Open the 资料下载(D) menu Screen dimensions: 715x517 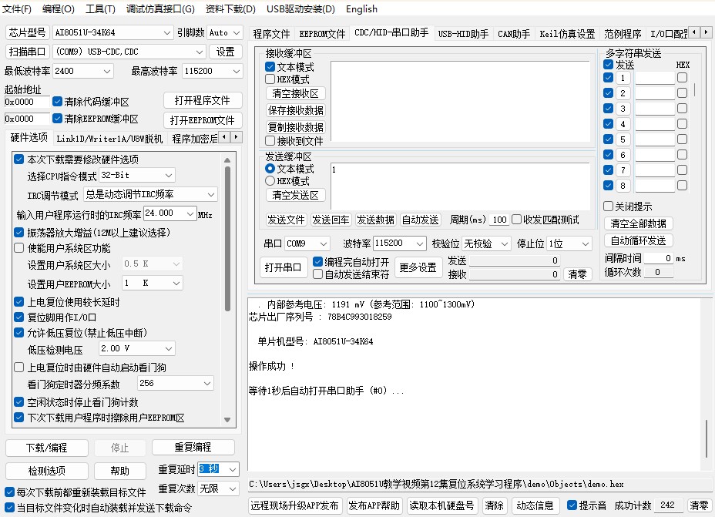(x=230, y=9)
